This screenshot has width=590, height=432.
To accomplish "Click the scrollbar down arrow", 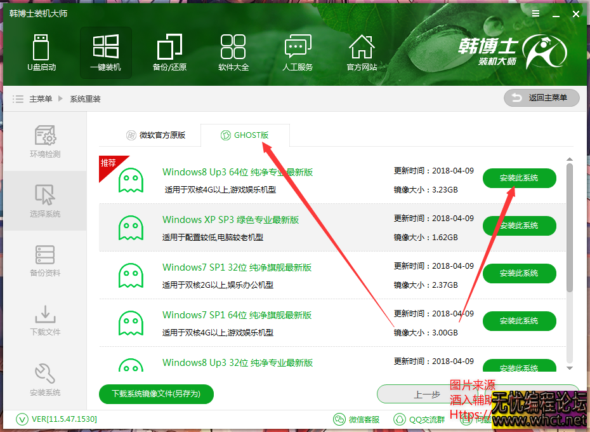I will coord(570,368).
